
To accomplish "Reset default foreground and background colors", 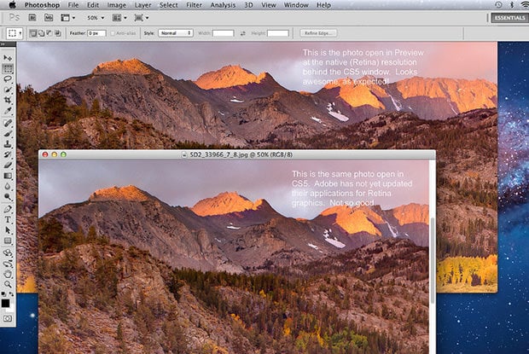I will [x=3, y=294].
